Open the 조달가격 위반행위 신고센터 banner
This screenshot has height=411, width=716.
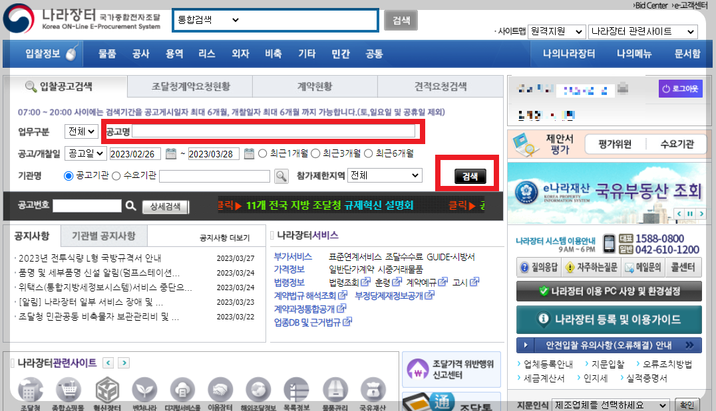tap(452, 370)
